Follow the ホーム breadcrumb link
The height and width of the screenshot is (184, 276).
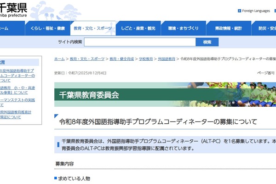59,59
